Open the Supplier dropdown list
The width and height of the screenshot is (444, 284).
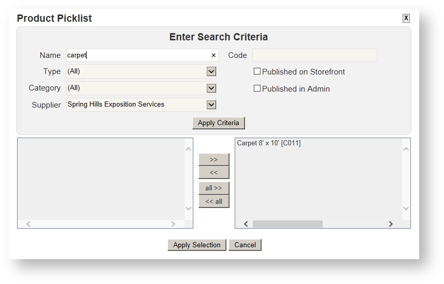(211, 104)
